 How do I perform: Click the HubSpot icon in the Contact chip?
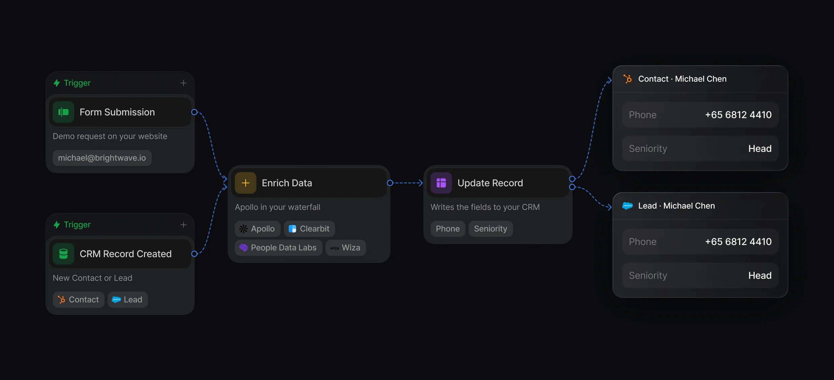pyautogui.click(x=61, y=300)
